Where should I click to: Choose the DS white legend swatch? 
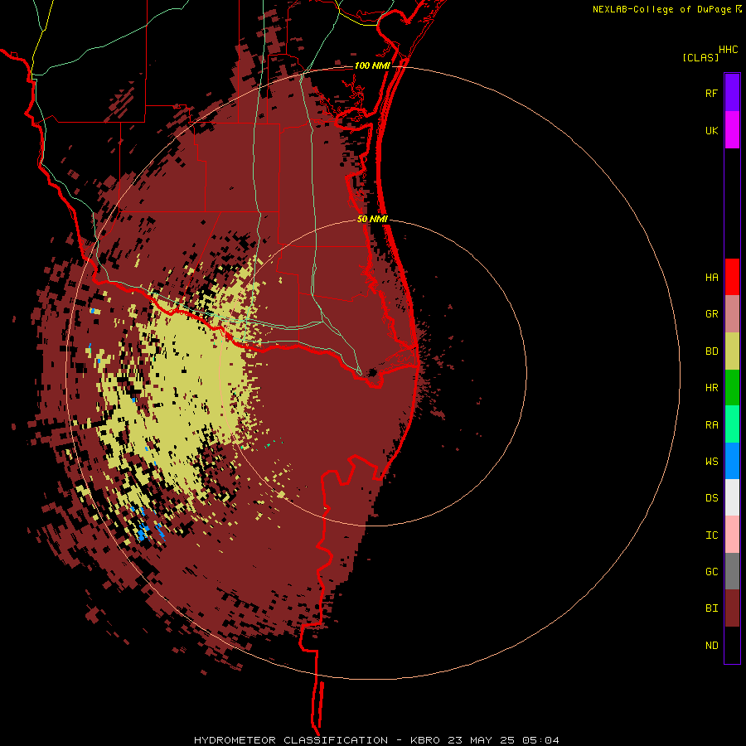[x=732, y=497]
